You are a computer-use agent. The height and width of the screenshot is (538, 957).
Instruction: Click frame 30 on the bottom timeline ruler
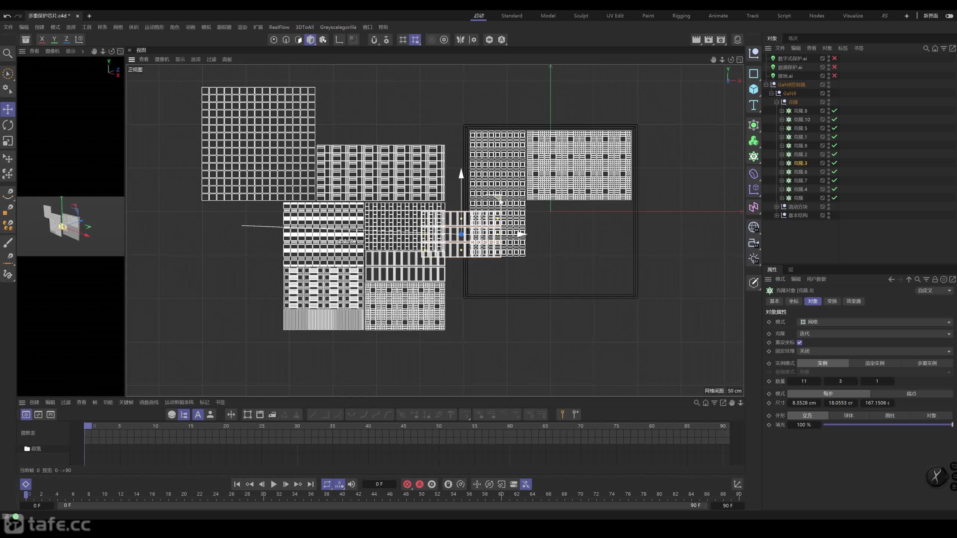pos(263,494)
